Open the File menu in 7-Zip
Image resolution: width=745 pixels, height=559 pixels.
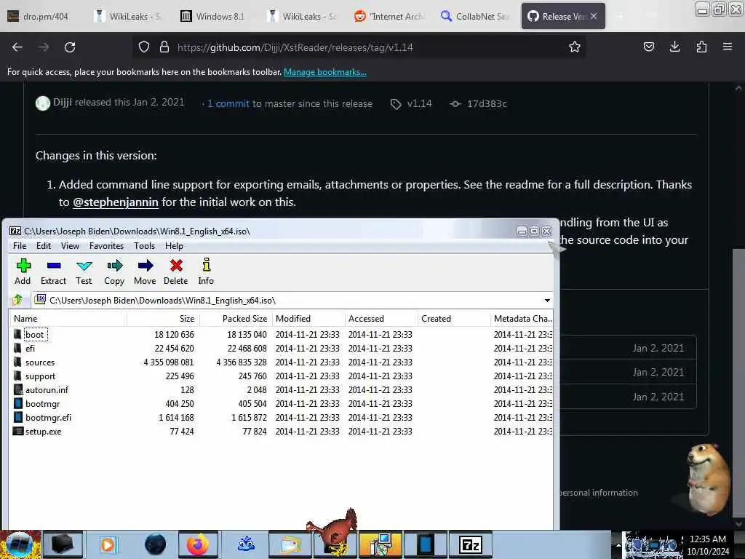20,246
